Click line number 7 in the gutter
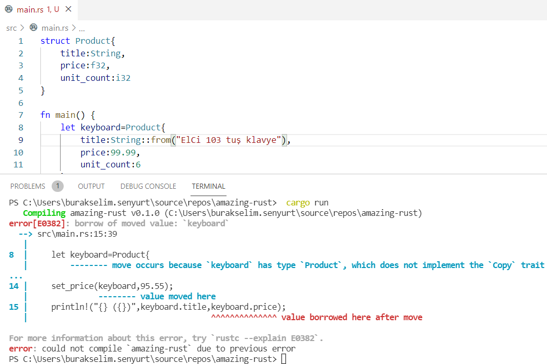This screenshot has height=364, width=547. click(x=20, y=115)
